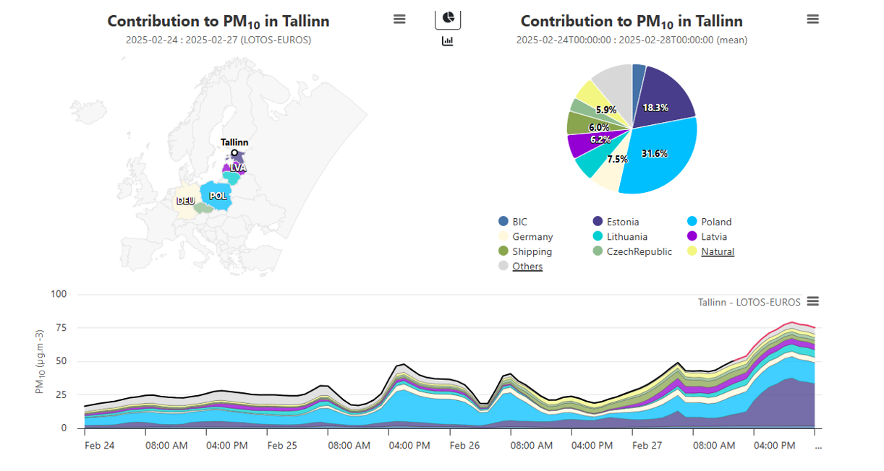Viewport: 884px width, 471px height.
Task: Open the Tallinn LOTOS-EUROS time series menu
Action: tap(813, 301)
